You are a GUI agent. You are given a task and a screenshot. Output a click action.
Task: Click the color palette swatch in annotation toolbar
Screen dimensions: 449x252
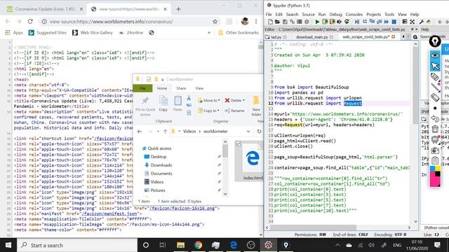click(x=435, y=176)
